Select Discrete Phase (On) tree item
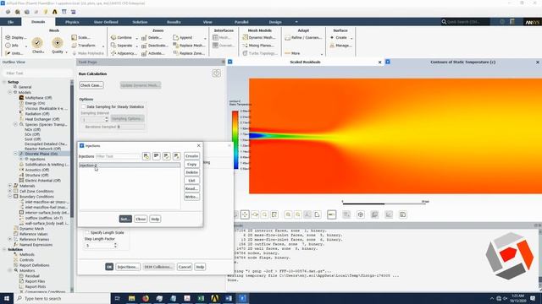 click(41, 154)
